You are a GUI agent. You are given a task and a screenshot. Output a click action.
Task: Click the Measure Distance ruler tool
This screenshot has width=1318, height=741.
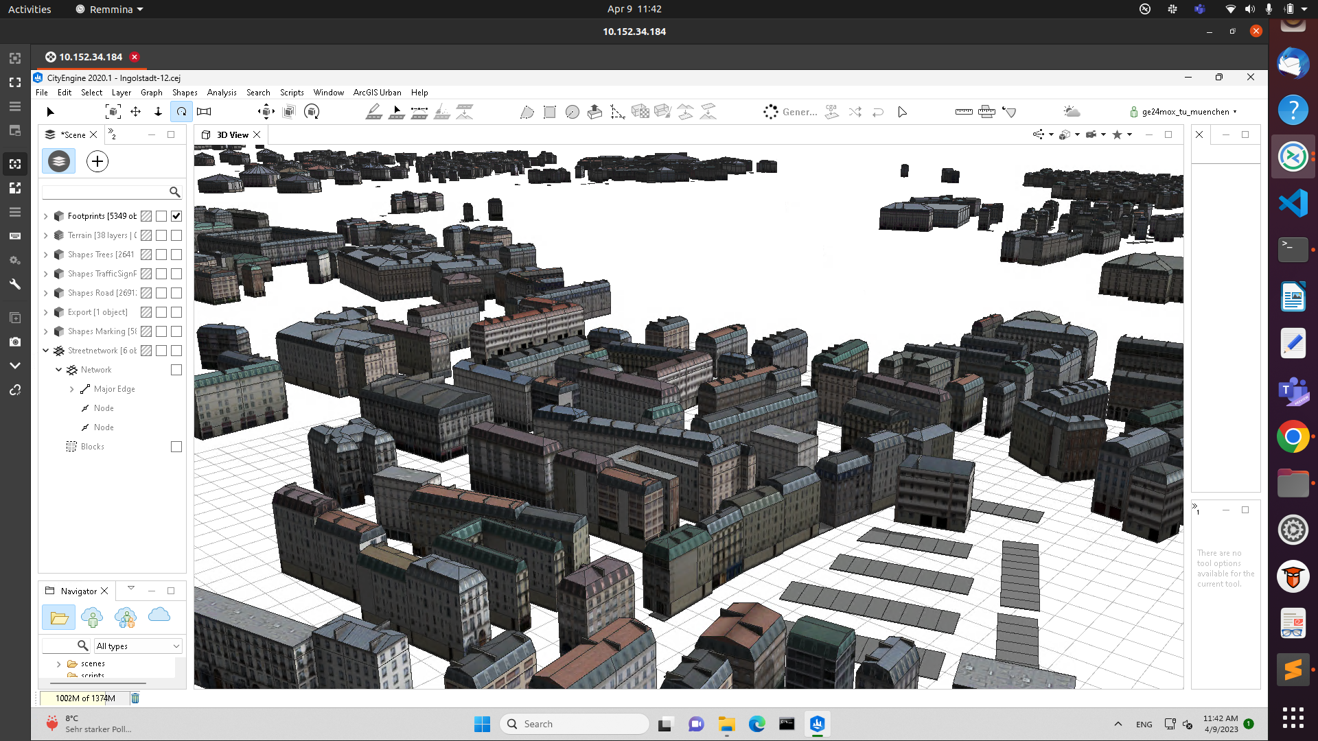[x=963, y=112]
